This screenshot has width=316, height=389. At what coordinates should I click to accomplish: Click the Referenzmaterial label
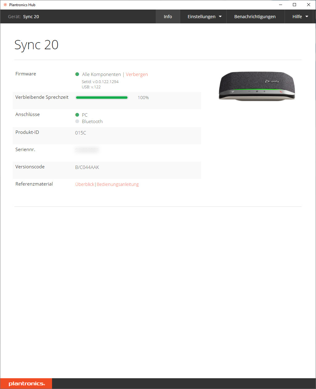click(34, 184)
